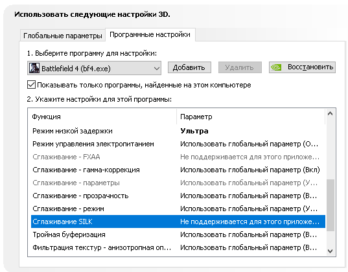This screenshot has height=272, width=348.
Task: Click parameter value of Режим управления электропитанием
Action: click(x=249, y=144)
